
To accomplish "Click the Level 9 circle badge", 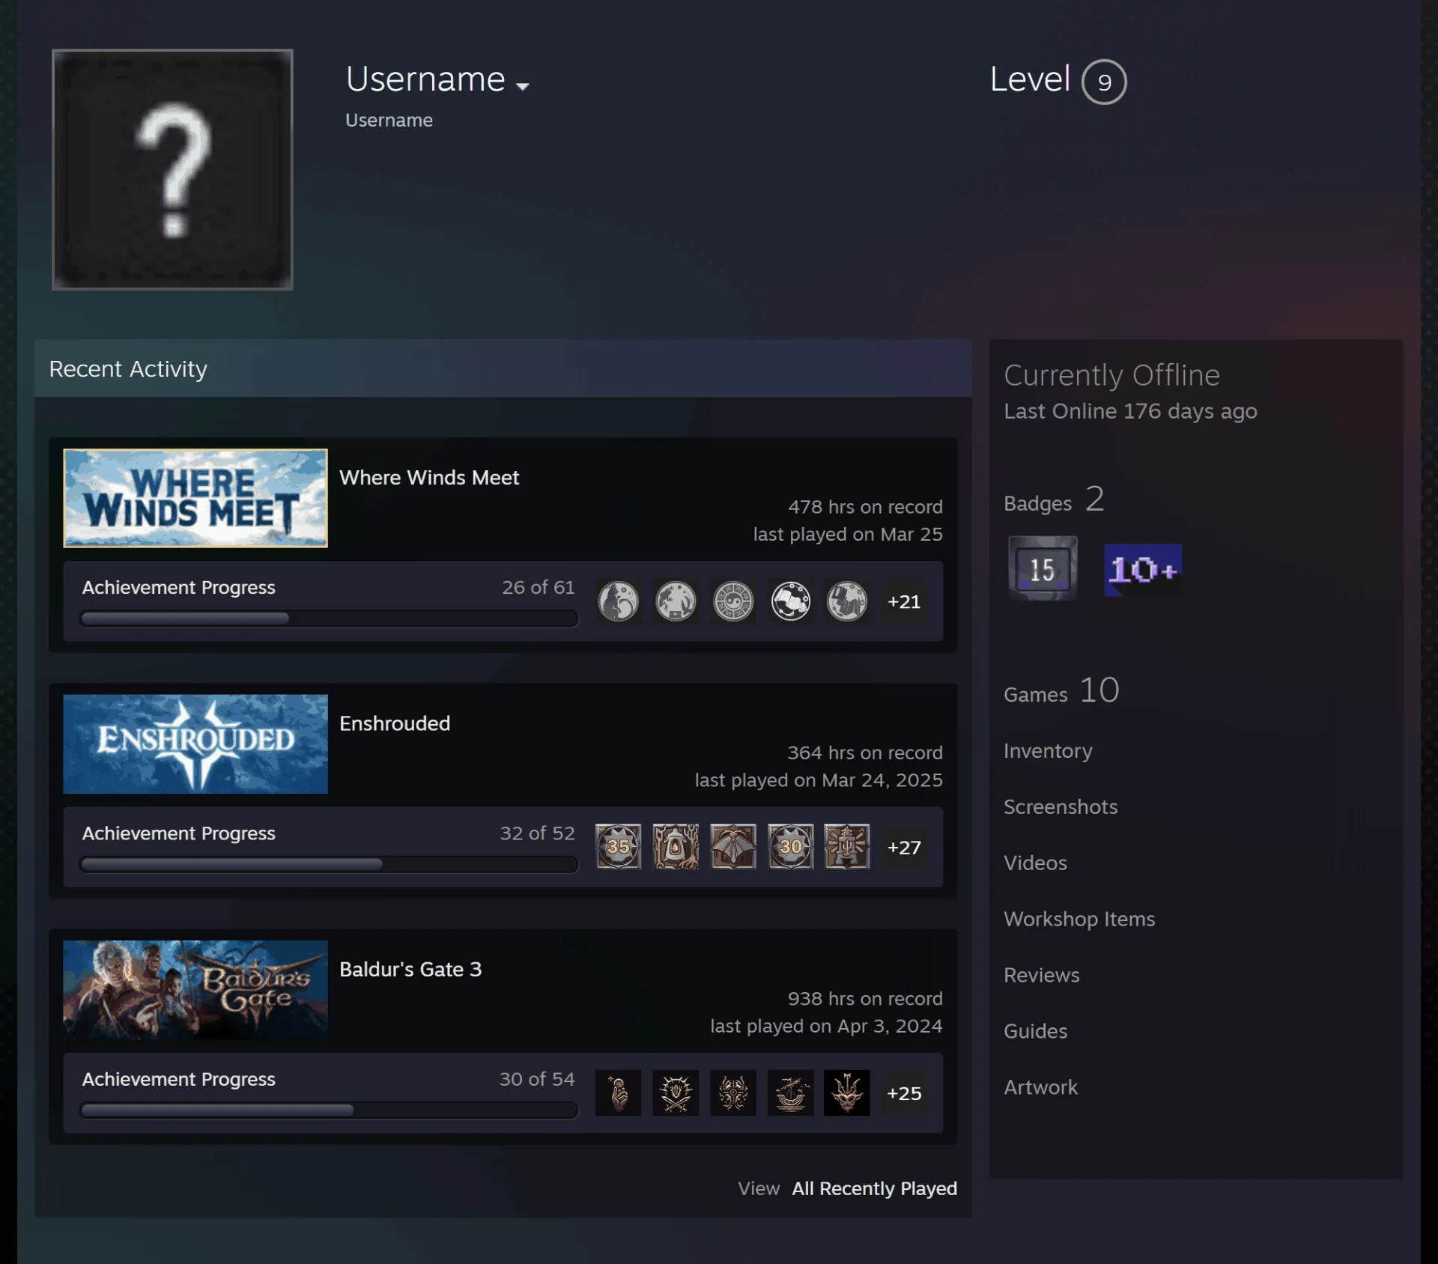I will (x=1104, y=82).
